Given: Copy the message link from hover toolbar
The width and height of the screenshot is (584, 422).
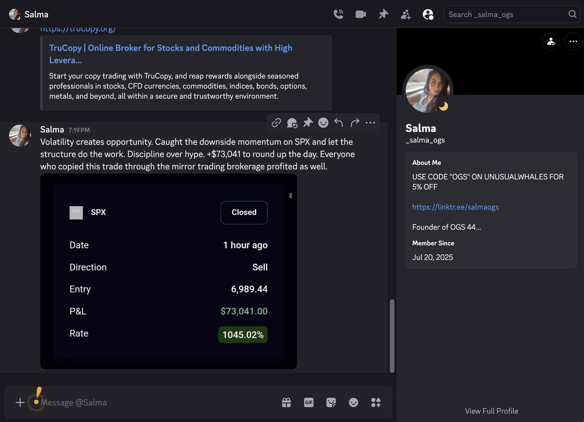Looking at the screenshot, I should coord(276,123).
